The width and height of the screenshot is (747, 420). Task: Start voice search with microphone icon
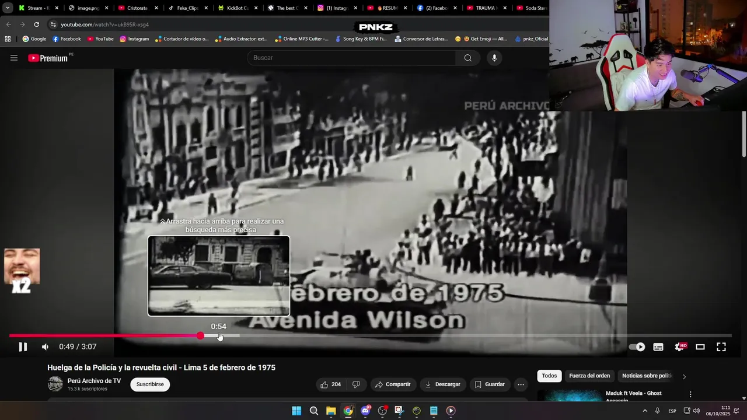click(x=494, y=58)
